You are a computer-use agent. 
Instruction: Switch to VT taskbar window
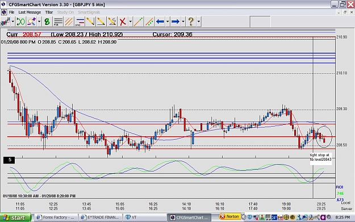(x=145, y=217)
